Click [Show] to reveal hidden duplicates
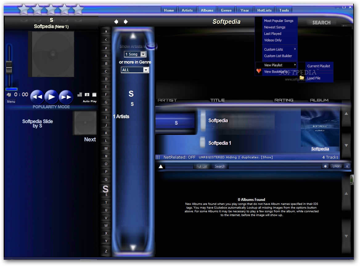The height and width of the screenshot is (266, 360). pyautogui.click(x=267, y=157)
